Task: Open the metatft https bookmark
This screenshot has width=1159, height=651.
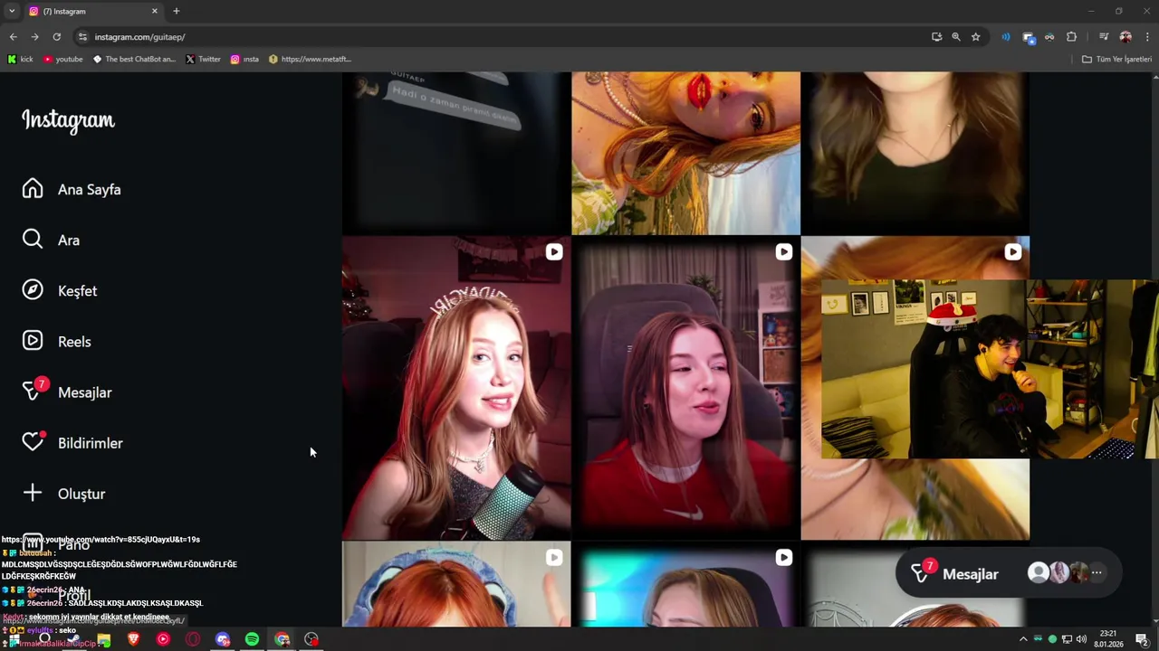Action: coord(310,59)
